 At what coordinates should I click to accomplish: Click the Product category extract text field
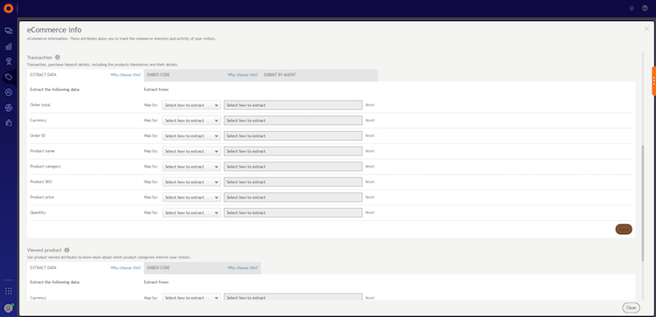click(x=293, y=167)
